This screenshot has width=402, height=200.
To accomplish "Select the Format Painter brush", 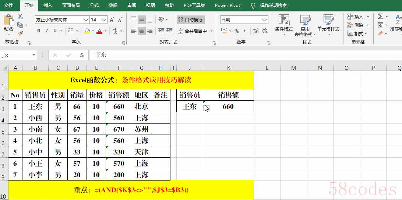I will (x=20, y=33).
